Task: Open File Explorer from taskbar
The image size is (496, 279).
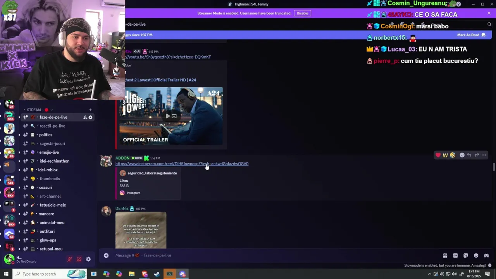Action: pos(132,274)
